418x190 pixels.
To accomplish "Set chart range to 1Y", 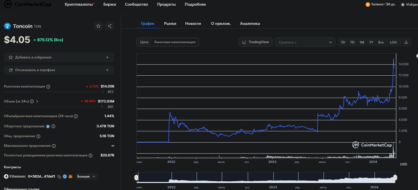I will click(371, 42).
